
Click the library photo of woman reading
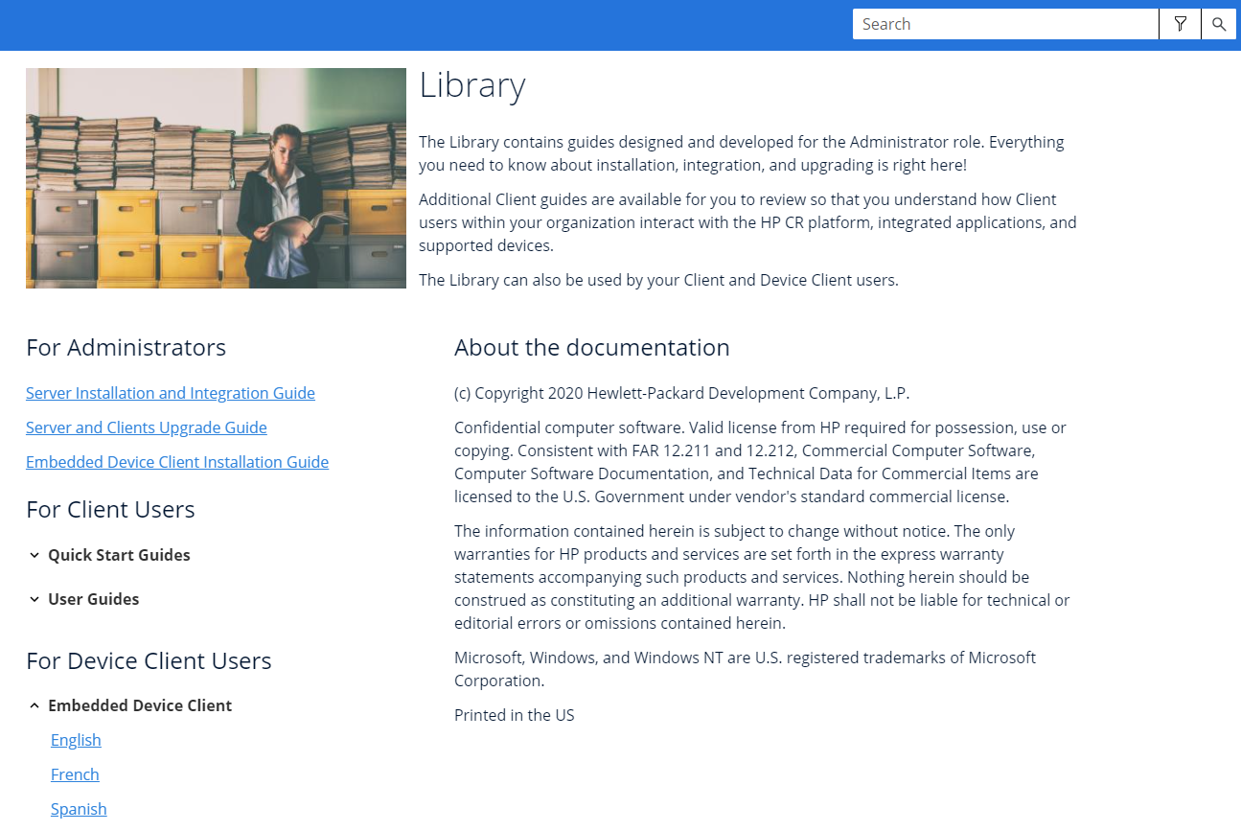pos(216,178)
